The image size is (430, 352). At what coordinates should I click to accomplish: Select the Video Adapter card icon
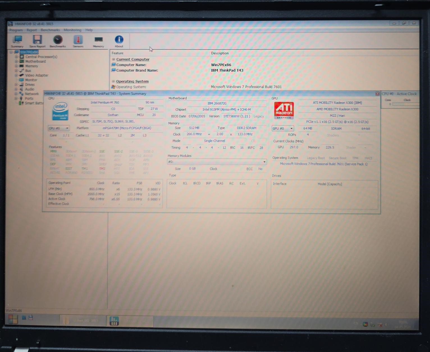coord(22,75)
